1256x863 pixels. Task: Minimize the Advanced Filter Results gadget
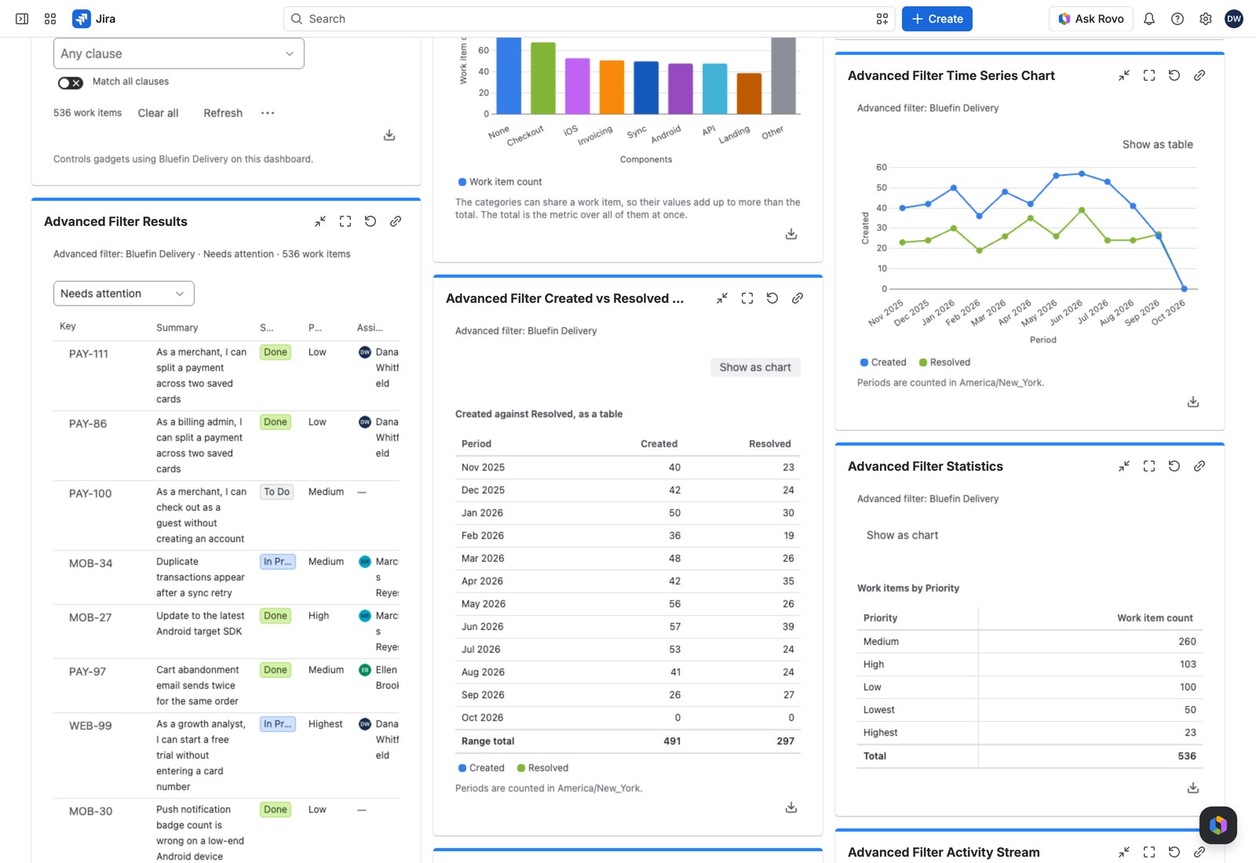point(320,221)
